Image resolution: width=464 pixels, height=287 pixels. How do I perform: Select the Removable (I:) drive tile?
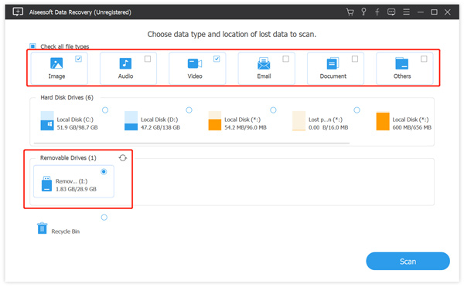pos(73,181)
